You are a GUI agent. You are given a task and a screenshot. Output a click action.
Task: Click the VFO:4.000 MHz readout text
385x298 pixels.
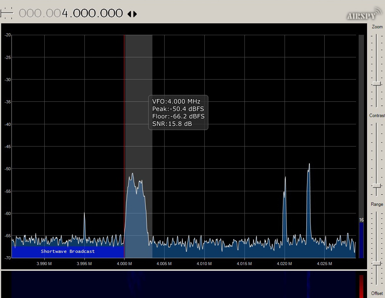[176, 101]
